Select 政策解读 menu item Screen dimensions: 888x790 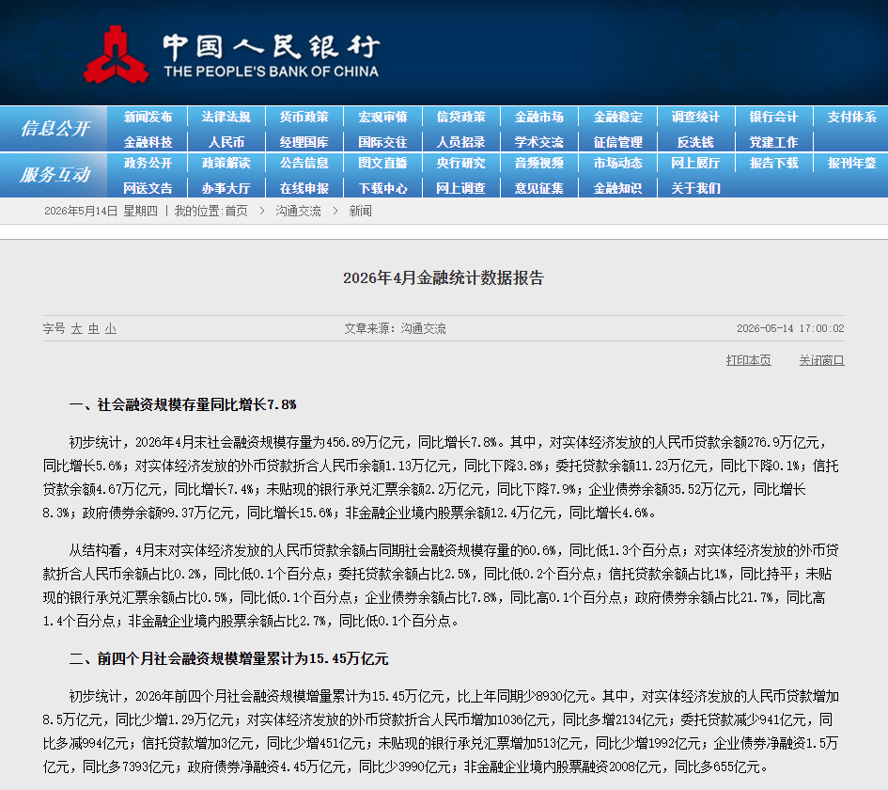(x=226, y=163)
